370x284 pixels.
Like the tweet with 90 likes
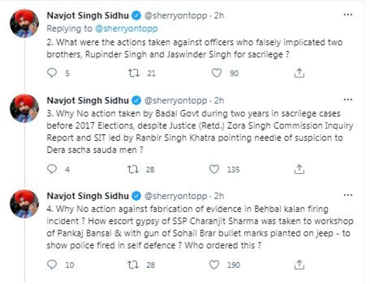pyautogui.click(x=216, y=73)
